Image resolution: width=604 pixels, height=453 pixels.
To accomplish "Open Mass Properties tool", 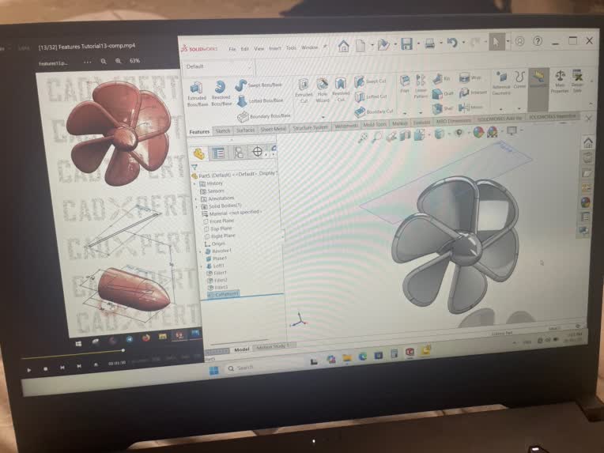I will [560, 81].
